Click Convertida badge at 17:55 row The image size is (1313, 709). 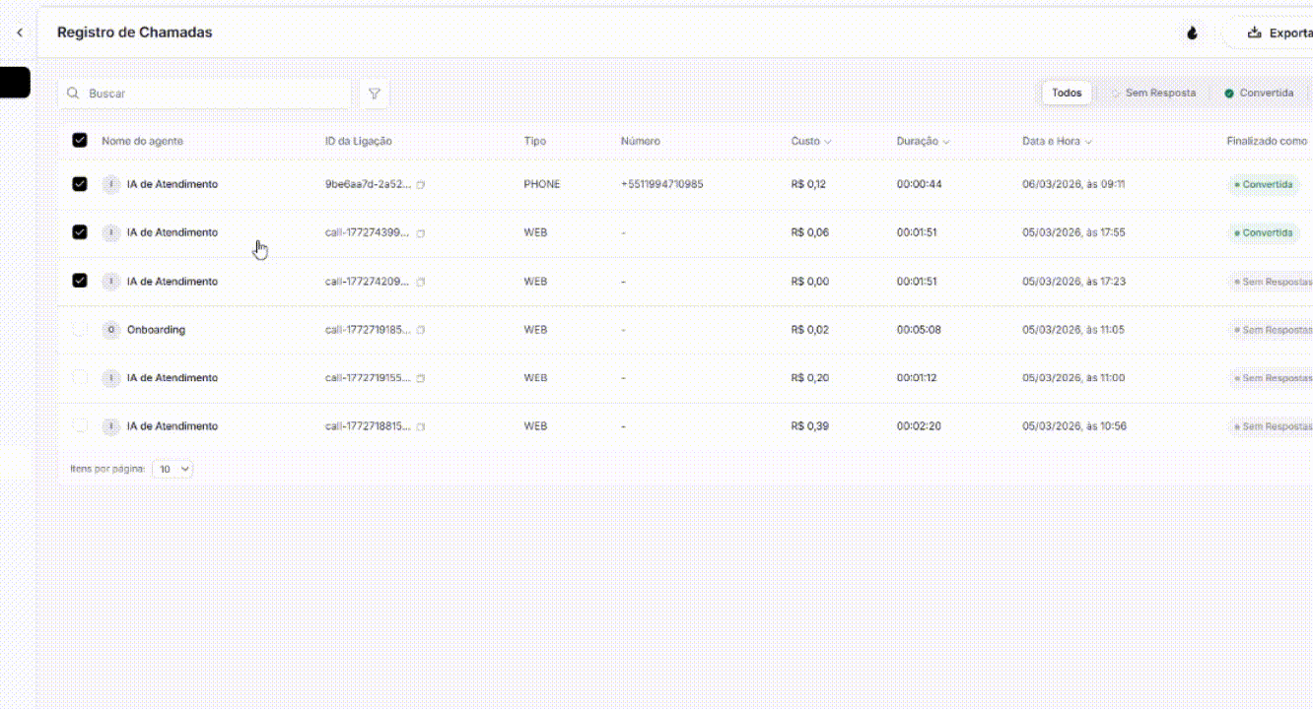[x=1263, y=232]
